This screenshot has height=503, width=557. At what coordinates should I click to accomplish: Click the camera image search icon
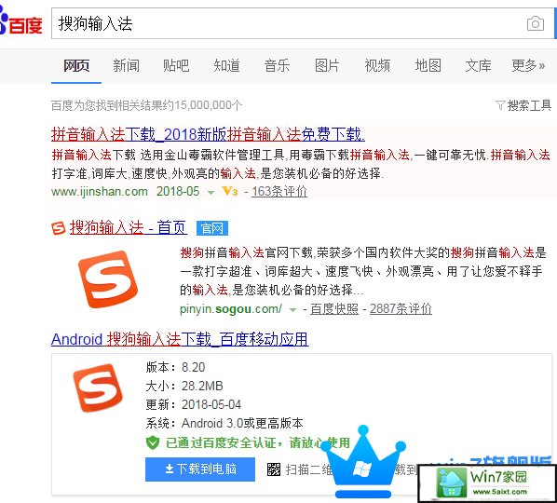pos(536,24)
